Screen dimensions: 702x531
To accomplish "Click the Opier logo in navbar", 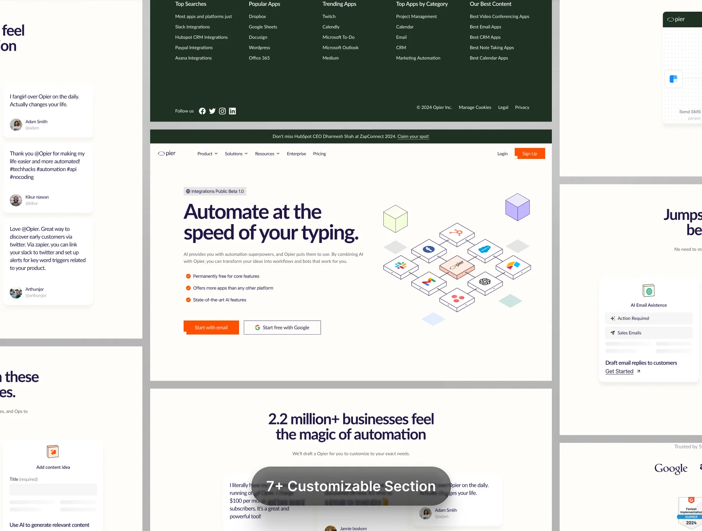I will pos(167,153).
